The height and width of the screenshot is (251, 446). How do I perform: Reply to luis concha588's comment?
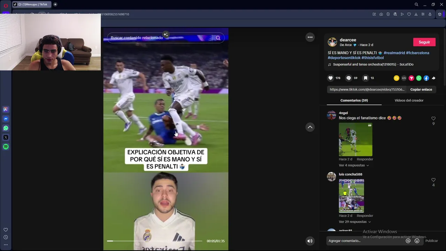point(365,216)
